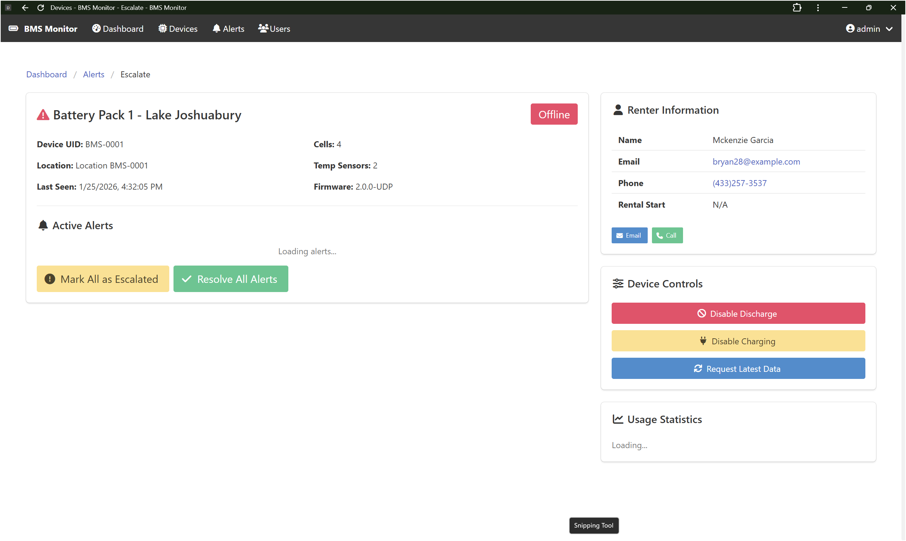Click the browser back arrow icon
Image resolution: width=906 pixels, height=541 pixels.
(25, 8)
